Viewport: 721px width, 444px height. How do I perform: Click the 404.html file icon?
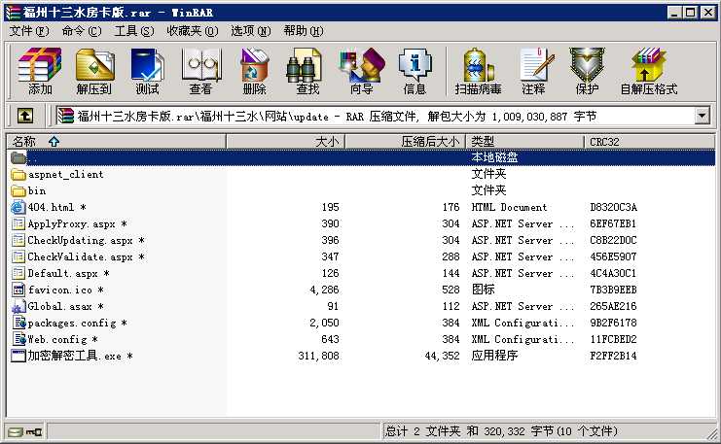[x=18, y=208]
